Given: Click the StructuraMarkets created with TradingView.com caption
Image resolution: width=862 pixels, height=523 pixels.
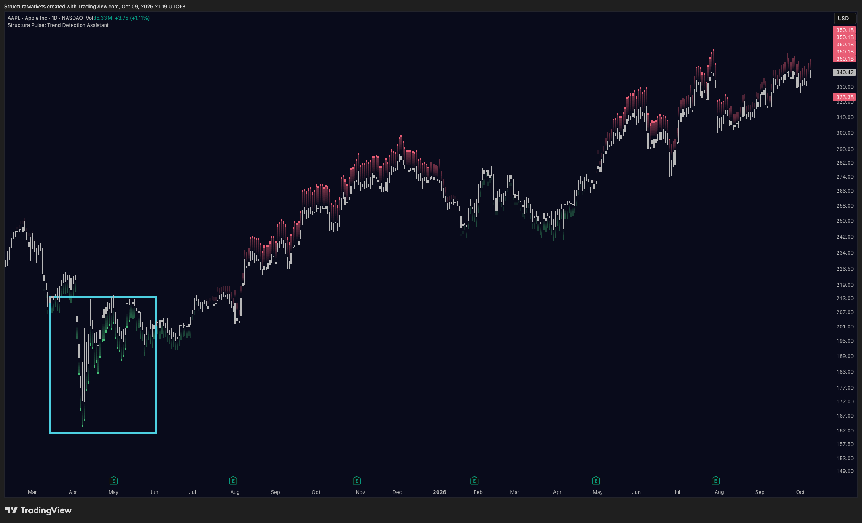Looking at the screenshot, I should (x=95, y=6).
